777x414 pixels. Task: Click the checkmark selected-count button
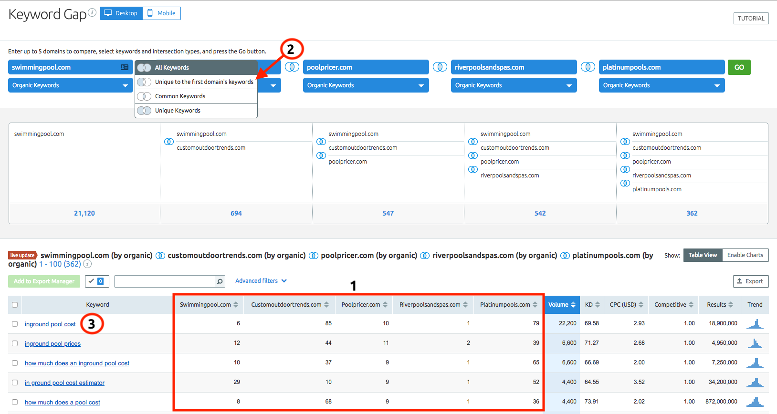pos(97,281)
